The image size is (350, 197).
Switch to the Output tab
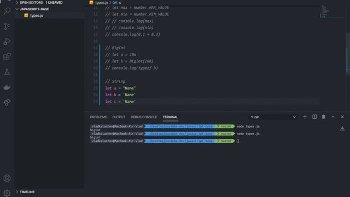coord(119,117)
